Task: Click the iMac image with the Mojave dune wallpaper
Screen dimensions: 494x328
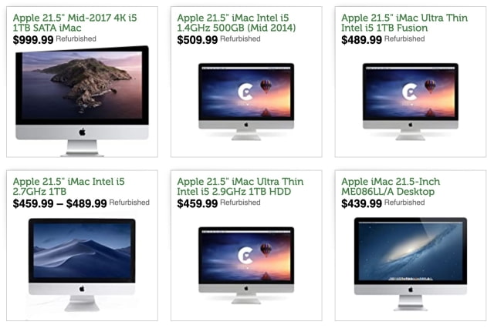Action: [82, 265]
